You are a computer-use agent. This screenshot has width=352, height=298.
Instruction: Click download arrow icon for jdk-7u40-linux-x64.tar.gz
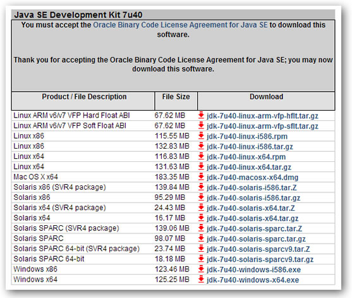[x=201, y=166]
